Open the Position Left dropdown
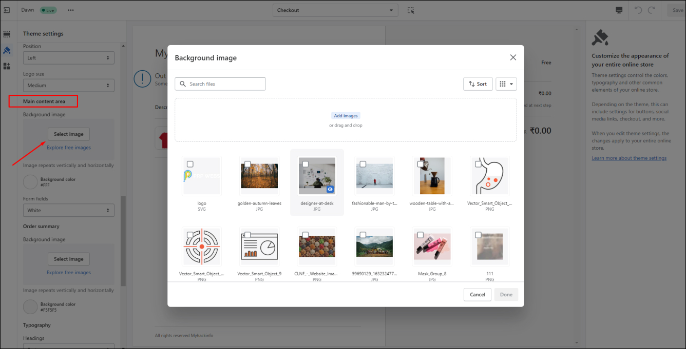Image resolution: width=686 pixels, height=349 pixels. 69,58
